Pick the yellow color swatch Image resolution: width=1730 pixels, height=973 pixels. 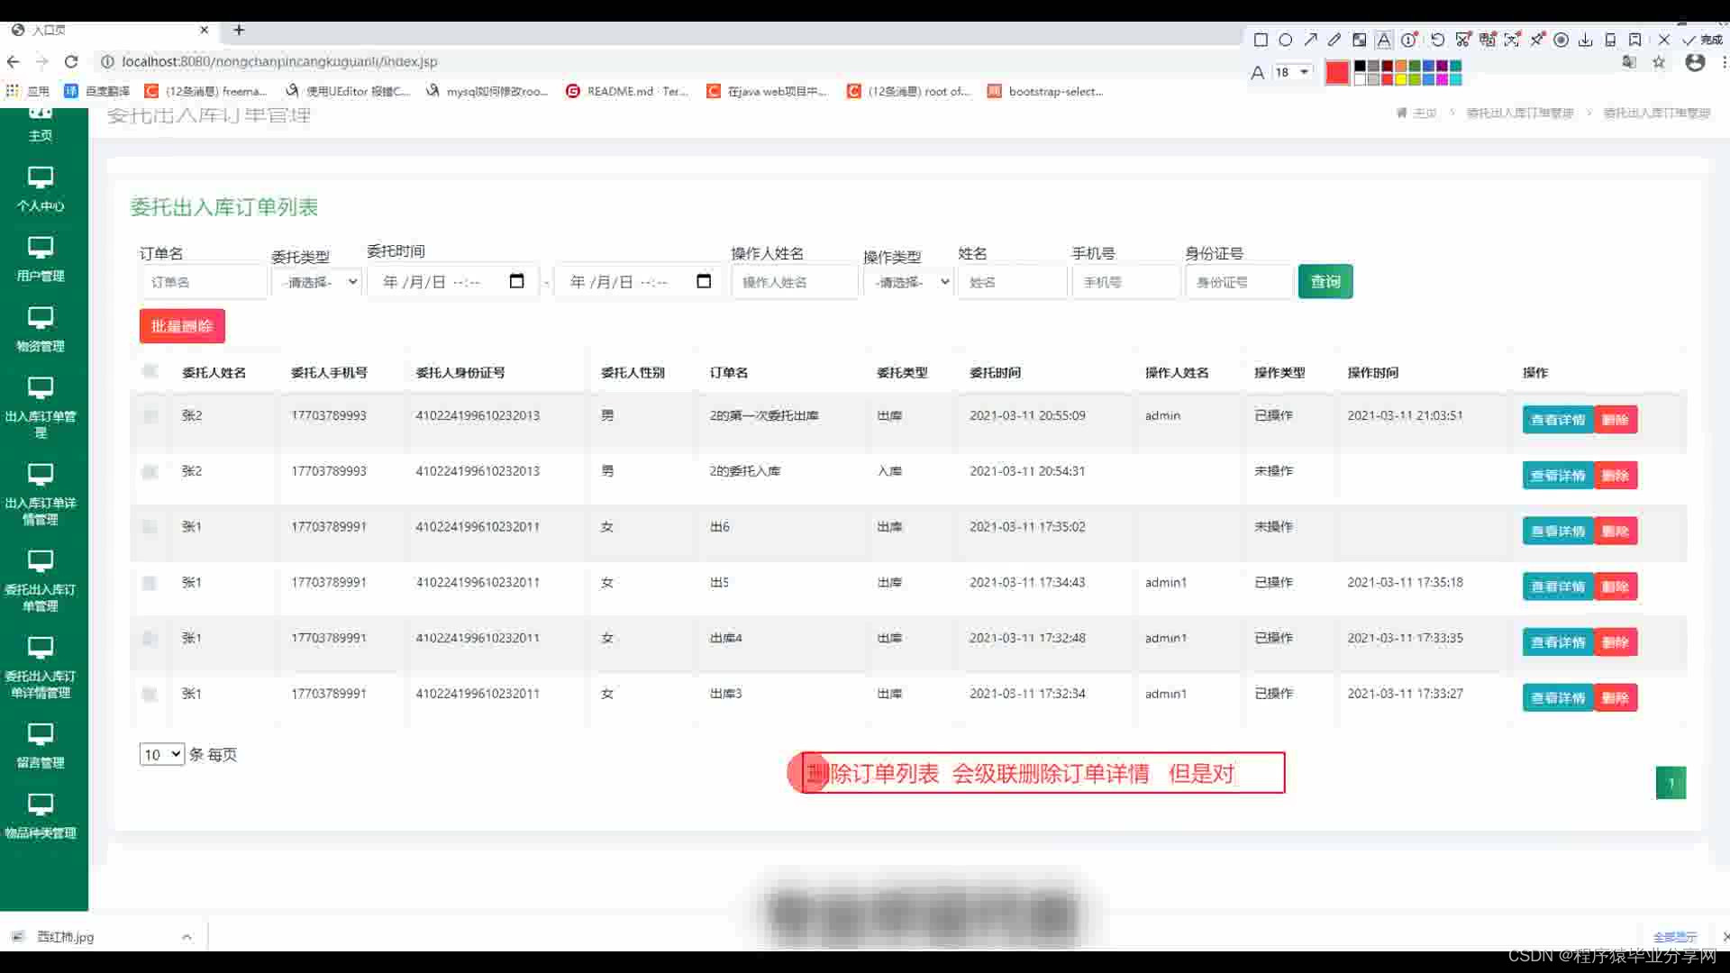[x=1401, y=79]
